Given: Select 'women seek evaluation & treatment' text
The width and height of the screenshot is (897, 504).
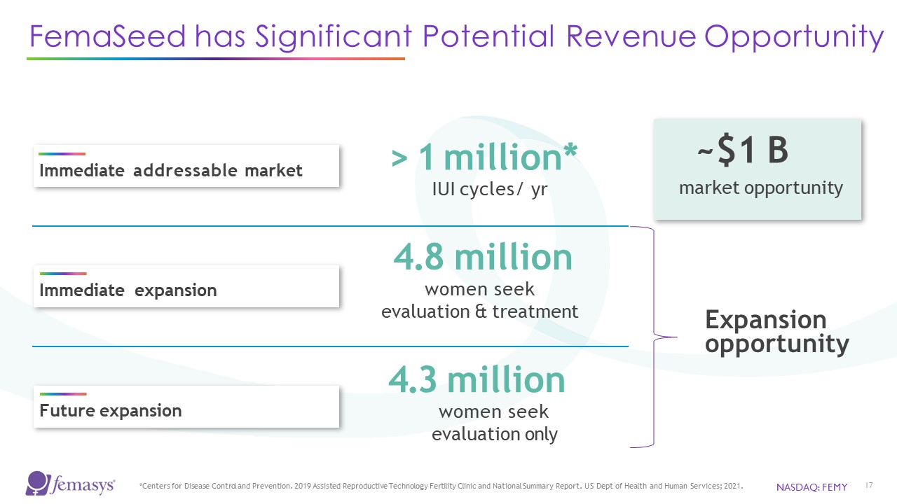Looking at the screenshot, I should tap(480, 300).
